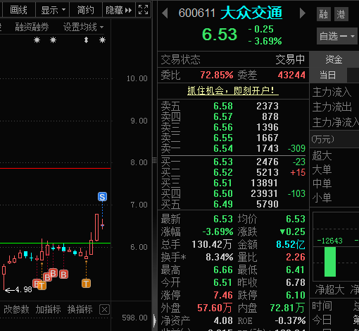Screen dimensions: 359x331
Task: Close the indicator panel with X box
Action: tap(104, 310)
